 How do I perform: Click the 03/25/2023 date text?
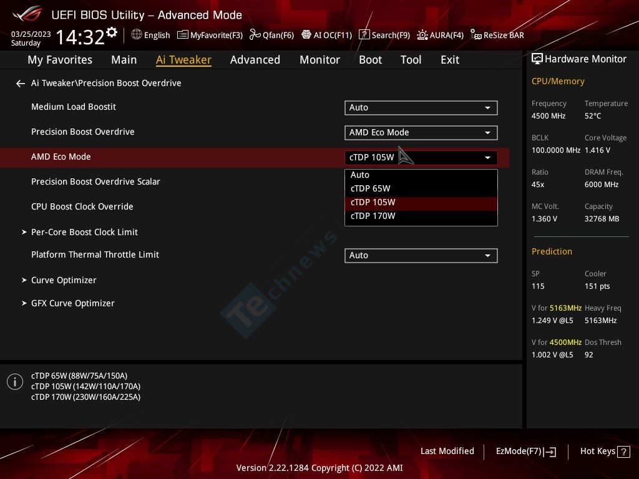click(x=31, y=34)
